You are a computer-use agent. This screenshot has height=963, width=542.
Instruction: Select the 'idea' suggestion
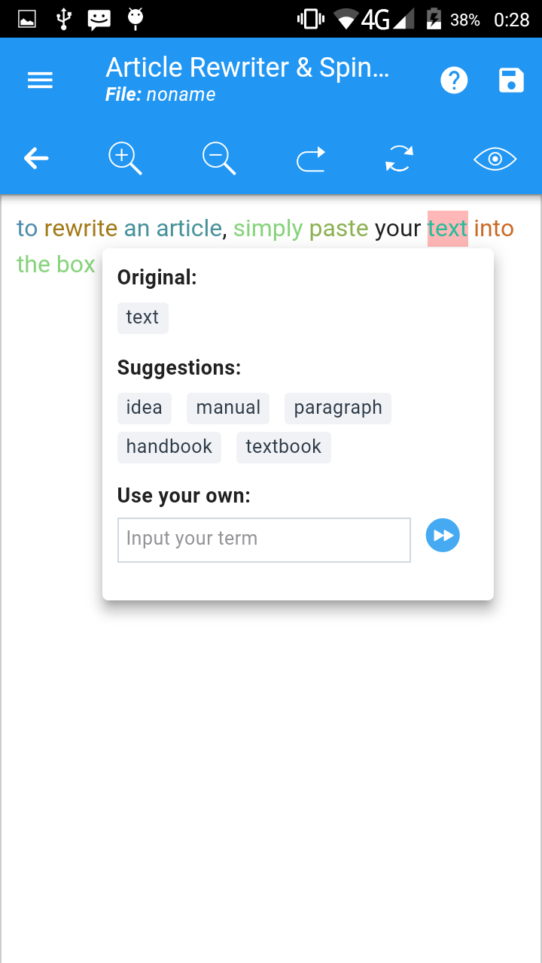coord(144,408)
